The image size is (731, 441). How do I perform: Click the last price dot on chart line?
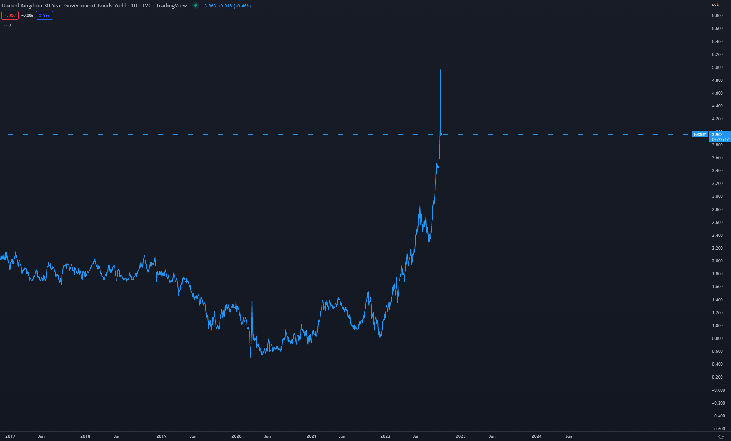click(x=441, y=134)
